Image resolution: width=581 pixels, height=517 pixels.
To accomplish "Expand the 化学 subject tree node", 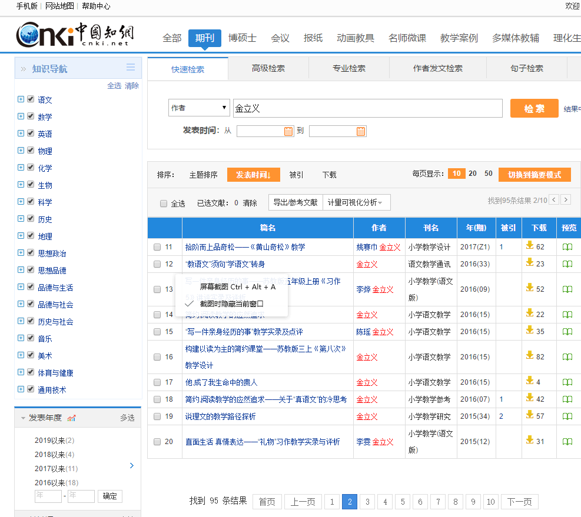I will [x=21, y=168].
